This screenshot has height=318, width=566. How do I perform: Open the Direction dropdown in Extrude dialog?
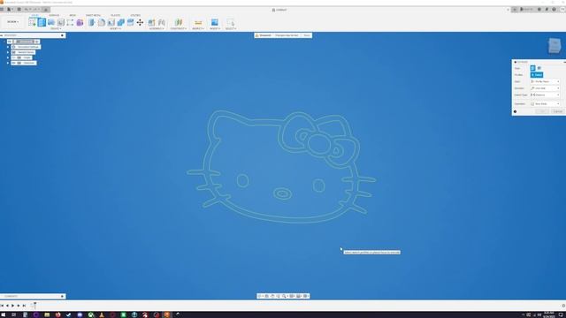coord(545,88)
